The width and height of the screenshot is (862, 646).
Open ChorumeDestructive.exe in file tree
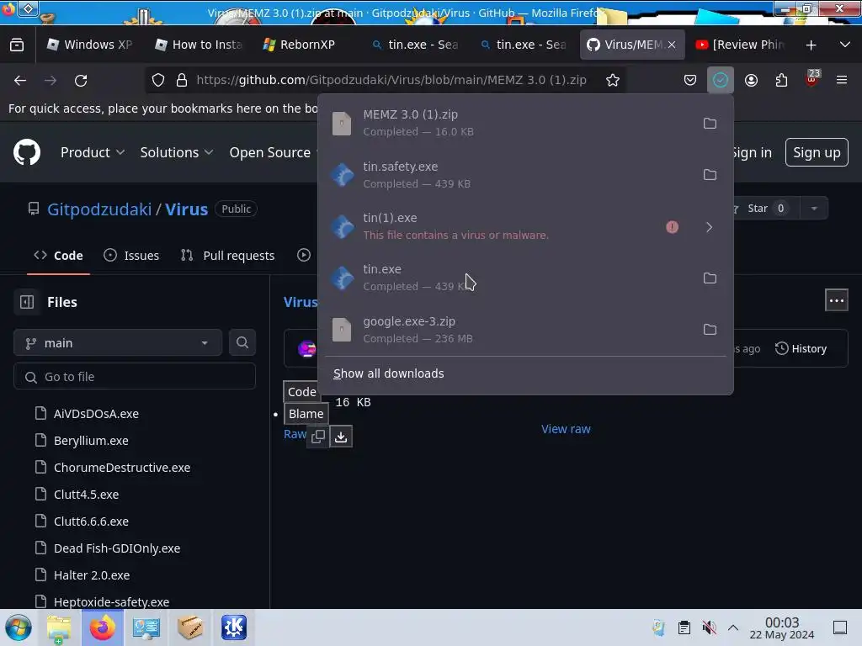122,468
